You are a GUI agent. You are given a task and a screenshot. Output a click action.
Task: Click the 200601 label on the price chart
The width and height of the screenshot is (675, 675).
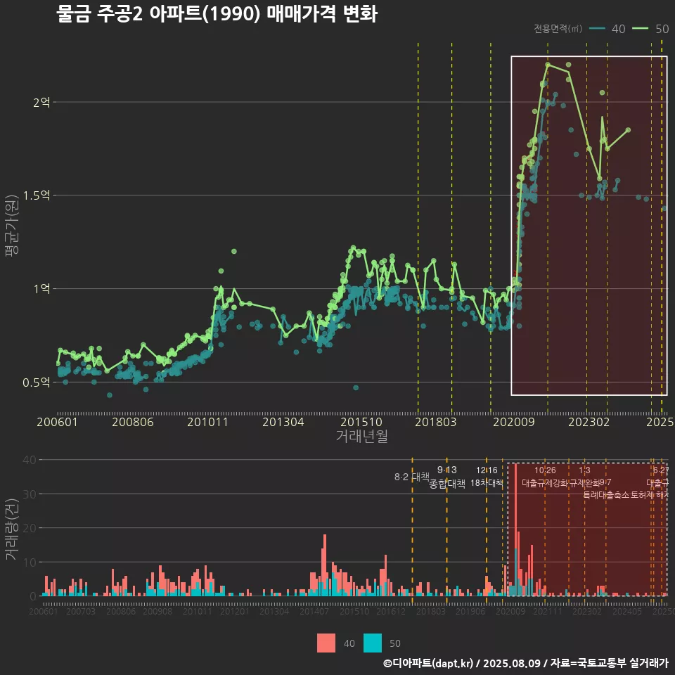click(57, 422)
